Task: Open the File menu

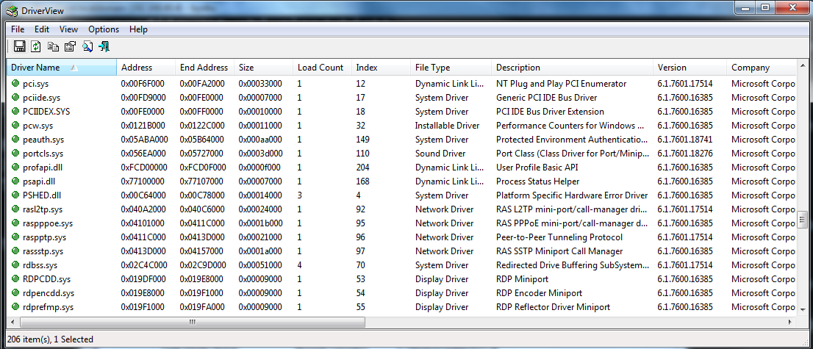Action: [18, 29]
